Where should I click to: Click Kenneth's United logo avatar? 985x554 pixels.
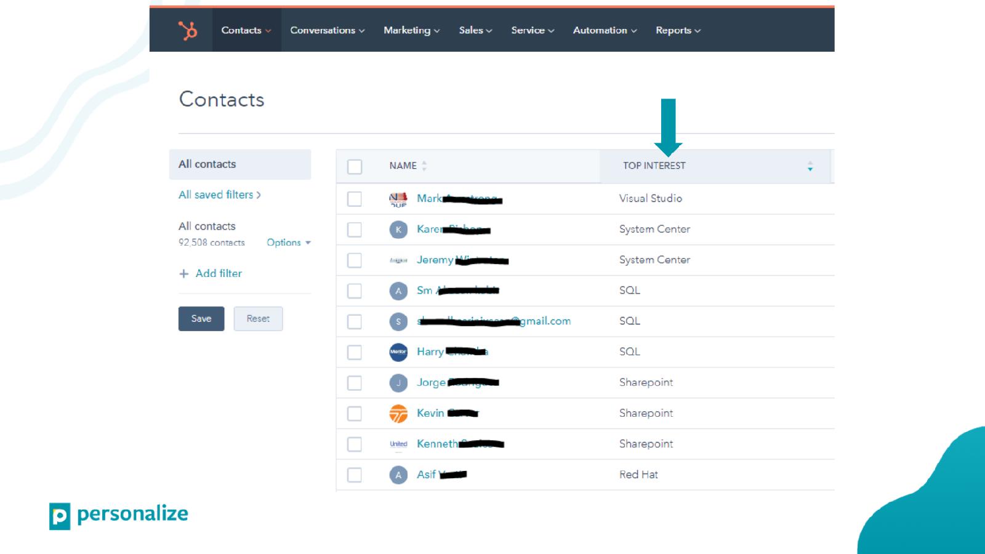[x=398, y=444]
